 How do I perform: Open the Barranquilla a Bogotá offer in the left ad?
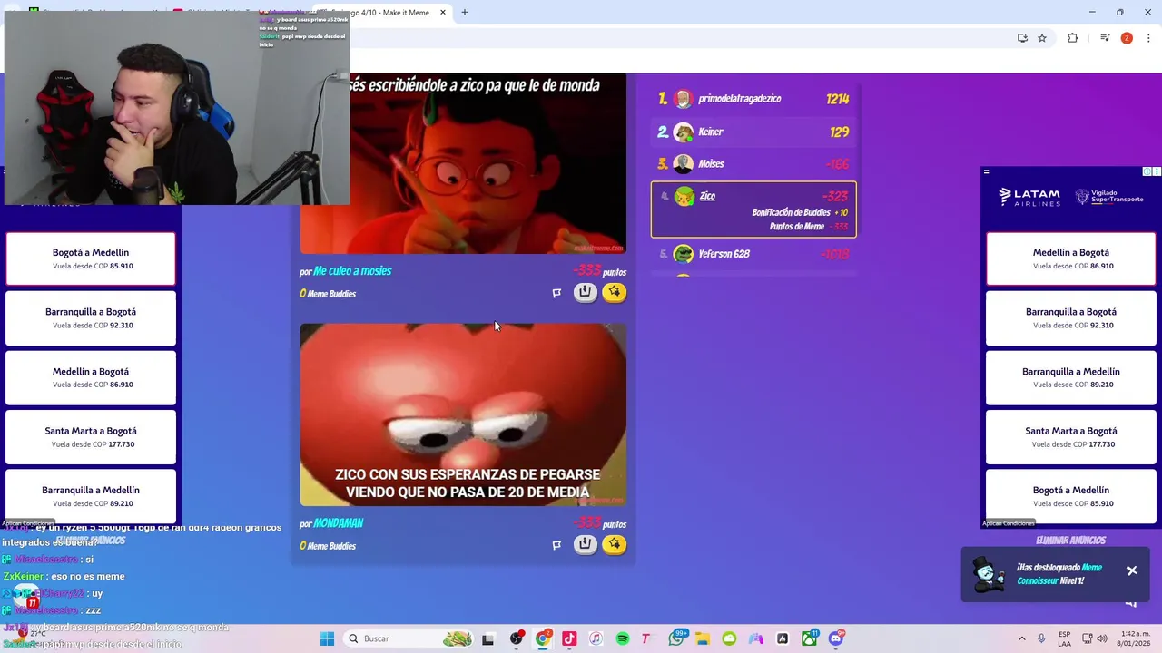91,317
